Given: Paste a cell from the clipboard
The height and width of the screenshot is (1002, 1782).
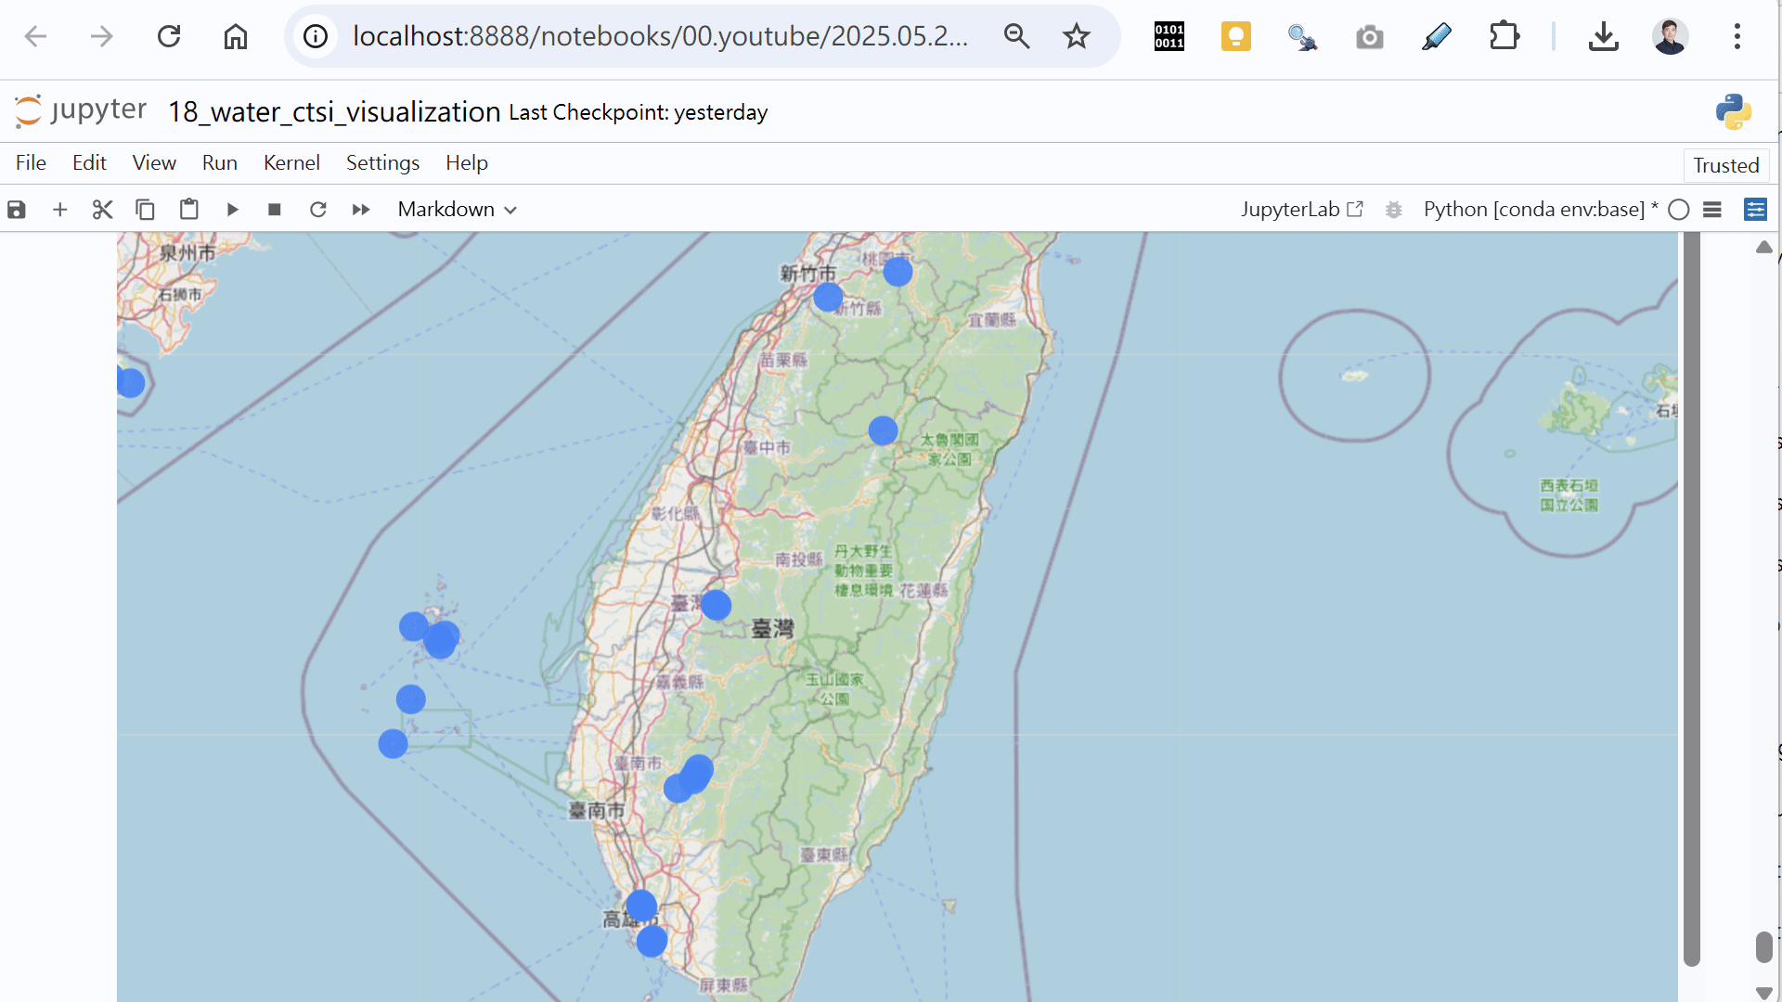Looking at the screenshot, I should coord(188,210).
